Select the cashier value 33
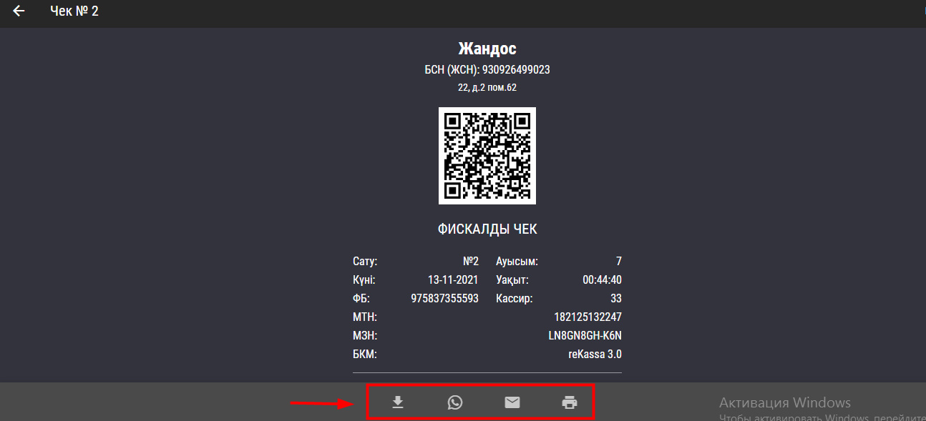 [x=616, y=299]
